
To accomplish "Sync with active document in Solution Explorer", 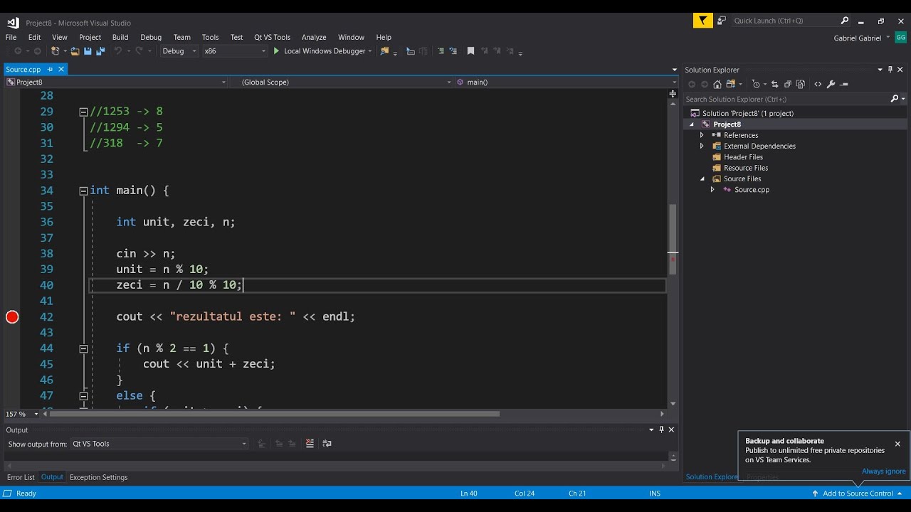I will click(775, 84).
